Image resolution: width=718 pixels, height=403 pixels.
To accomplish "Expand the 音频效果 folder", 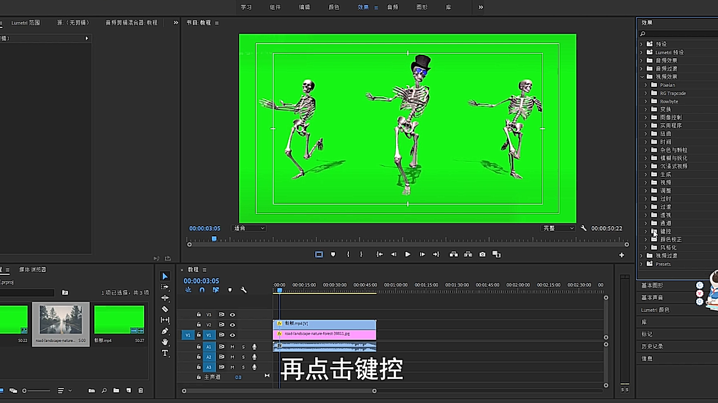I will [x=642, y=60].
